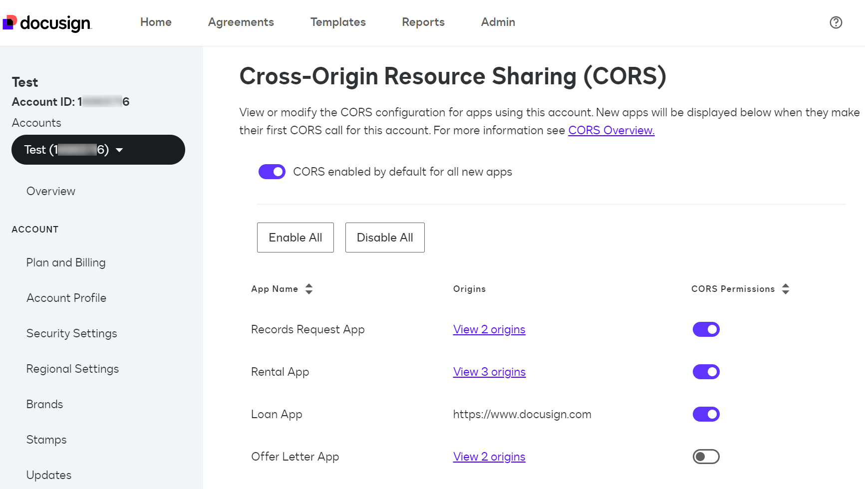Enable CORS for the Offer Letter App

click(x=706, y=456)
